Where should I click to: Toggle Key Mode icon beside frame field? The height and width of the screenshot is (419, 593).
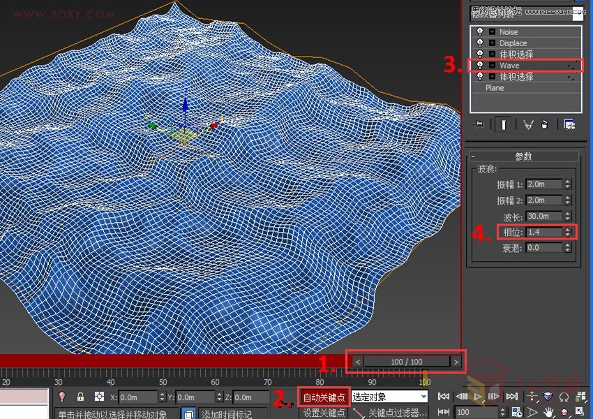444,412
